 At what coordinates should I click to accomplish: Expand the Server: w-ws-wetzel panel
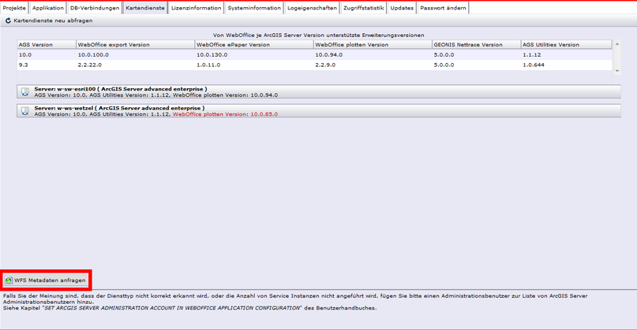click(x=319, y=111)
